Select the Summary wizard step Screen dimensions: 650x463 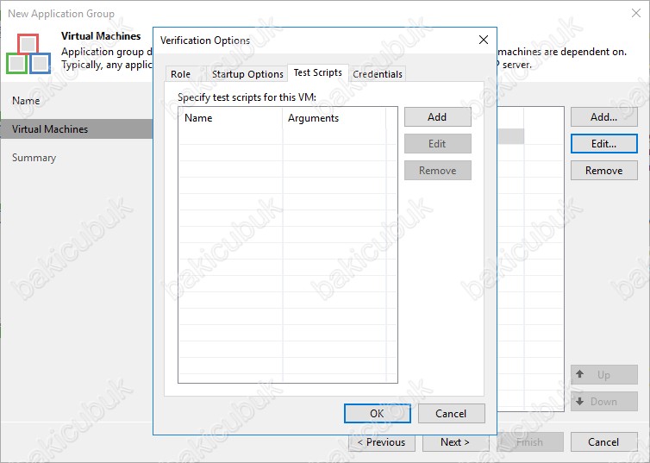tap(34, 158)
